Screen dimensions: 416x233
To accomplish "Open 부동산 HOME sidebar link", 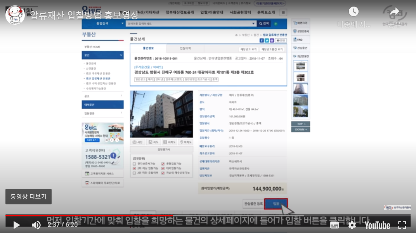I will [92, 47].
